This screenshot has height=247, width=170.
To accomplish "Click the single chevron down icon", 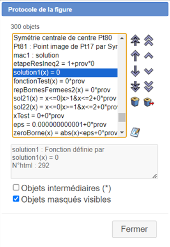I will click(149, 71).
